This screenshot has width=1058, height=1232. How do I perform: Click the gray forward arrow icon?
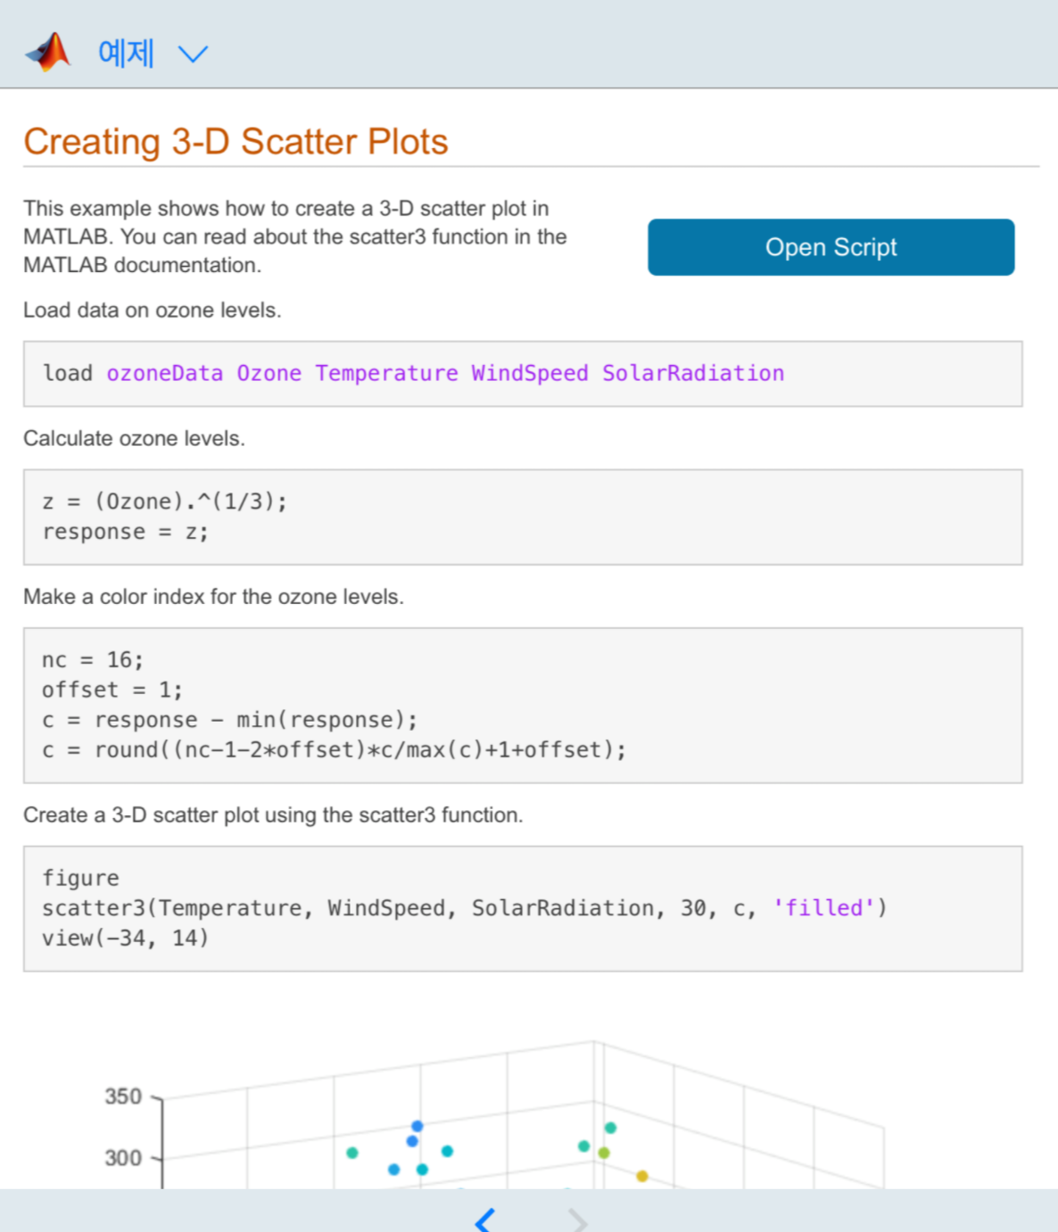click(578, 1220)
